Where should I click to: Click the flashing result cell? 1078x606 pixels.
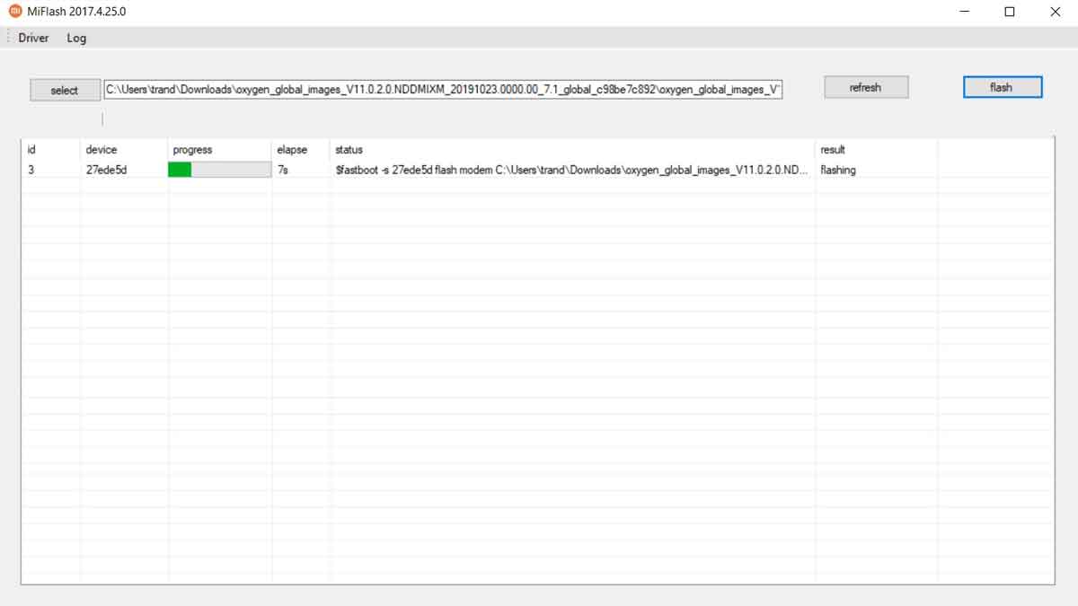click(837, 170)
